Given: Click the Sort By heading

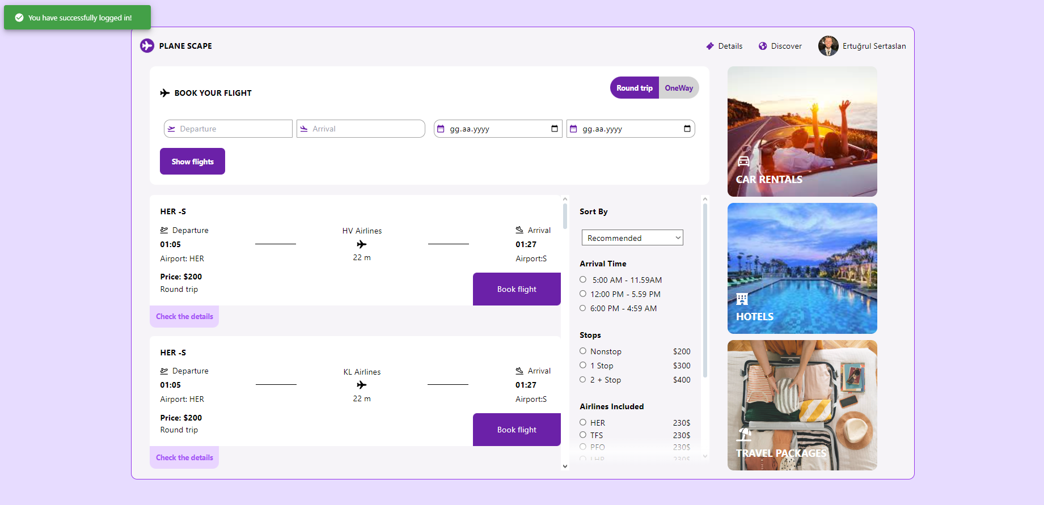Looking at the screenshot, I should (593, 211).
